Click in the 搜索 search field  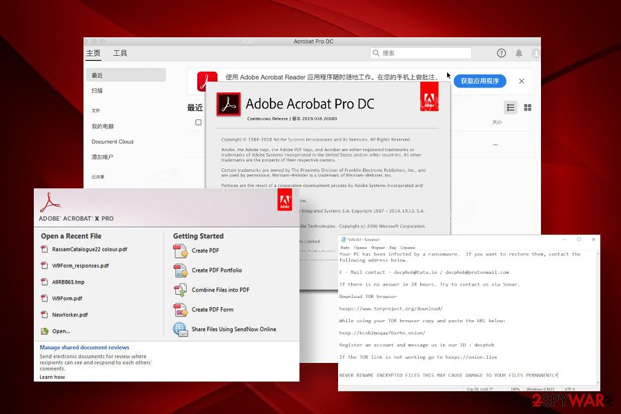(x=421, y=53)
